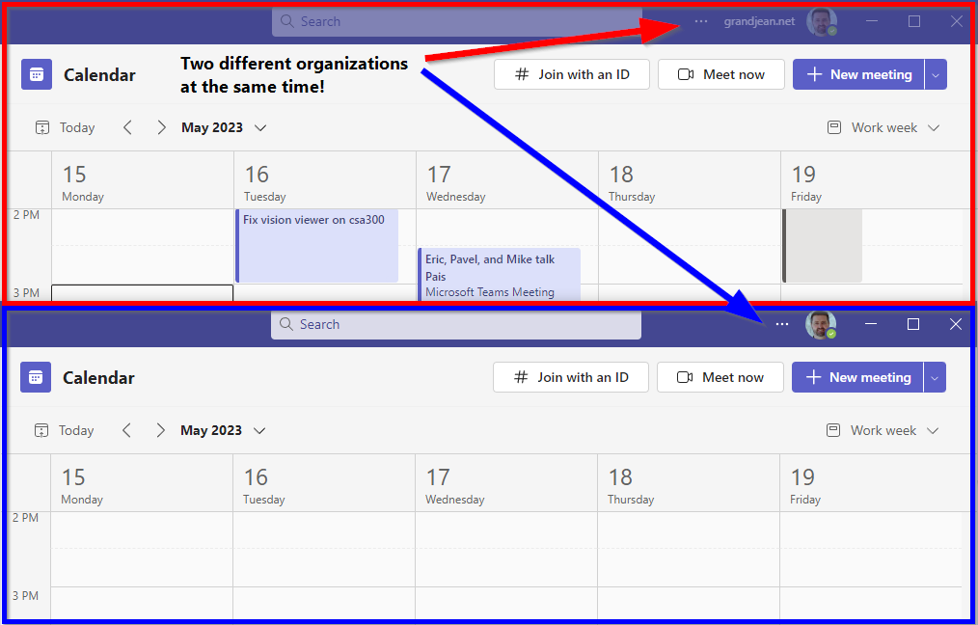Advance to next week with the forward chevron, top window
This screenshot has width=978, height=625.
click(x=161, y=126)
